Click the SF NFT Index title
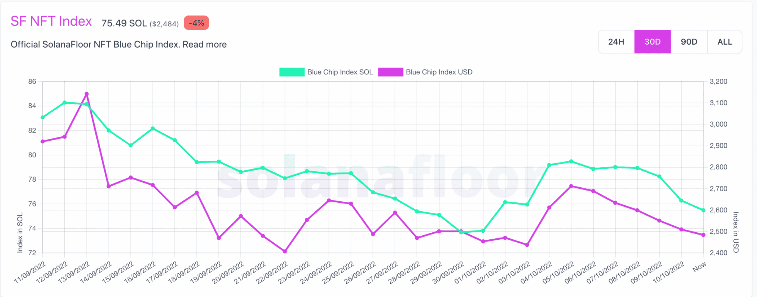 click(x=51, y=21)
